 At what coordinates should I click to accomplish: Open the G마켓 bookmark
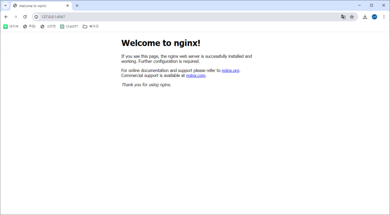[x=48, y=26]
